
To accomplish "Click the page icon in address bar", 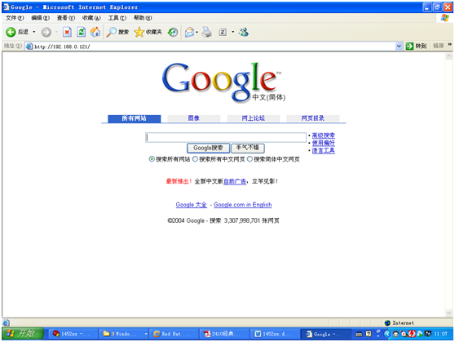I will (29, 47).
